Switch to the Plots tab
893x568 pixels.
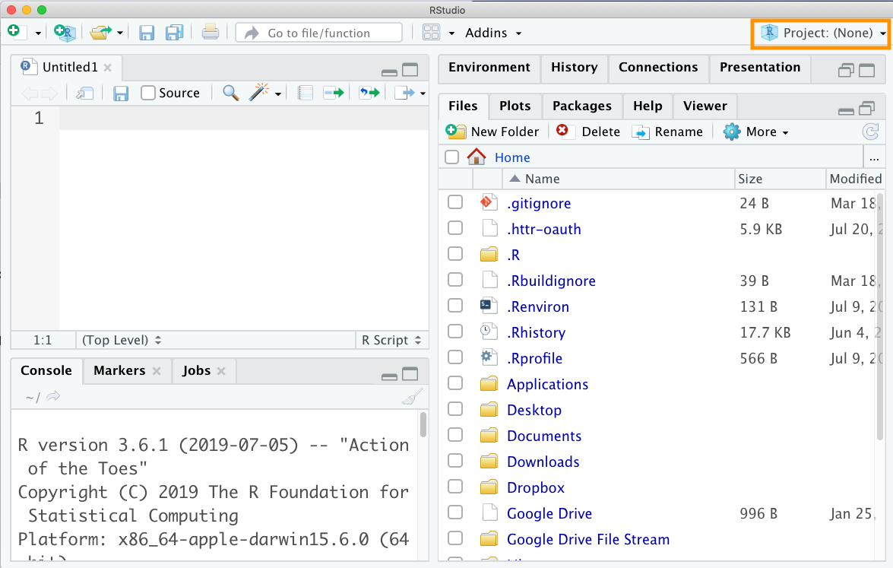coord(515,106)
